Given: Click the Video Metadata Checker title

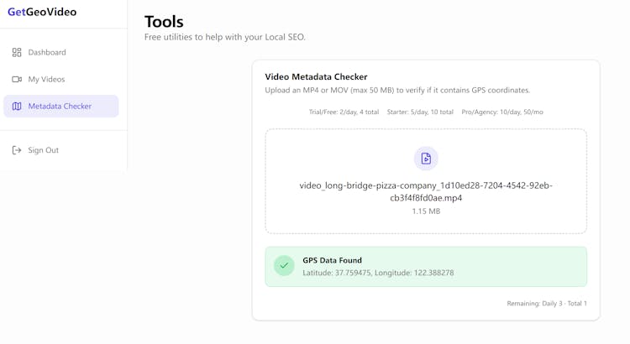Looking at the screenshot, I should 316,76.
